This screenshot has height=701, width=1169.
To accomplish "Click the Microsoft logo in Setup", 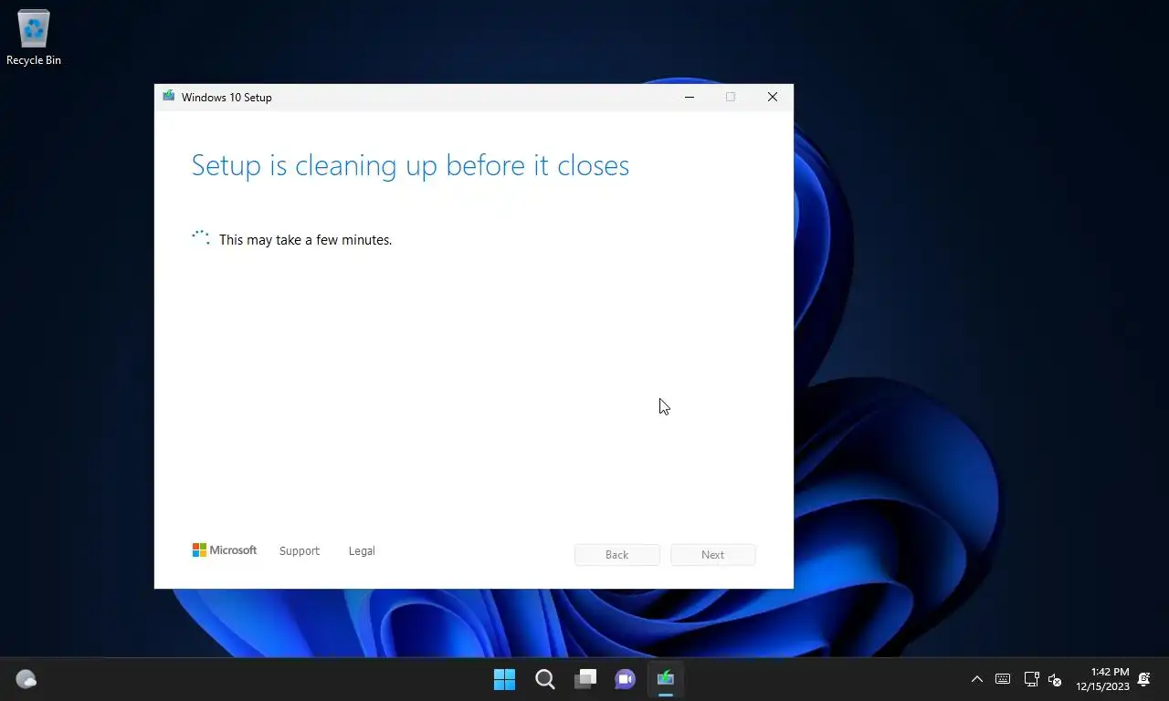I will click(x=225, y=550).
